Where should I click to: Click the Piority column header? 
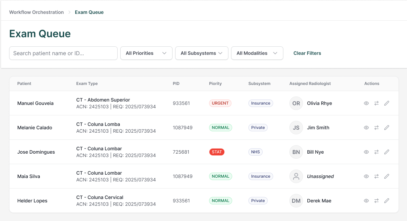(x=216, y=84)
